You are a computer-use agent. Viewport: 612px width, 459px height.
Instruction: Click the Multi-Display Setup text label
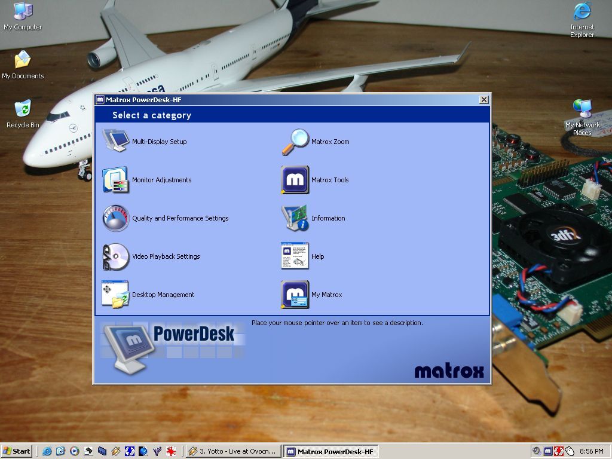coord(159,142)
